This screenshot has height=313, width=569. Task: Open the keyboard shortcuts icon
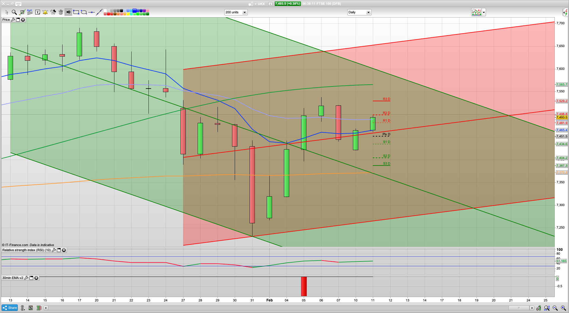[x=18, y=4]
